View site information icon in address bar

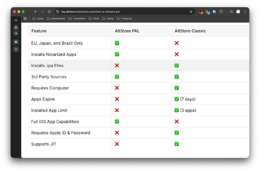coord(58,12)
